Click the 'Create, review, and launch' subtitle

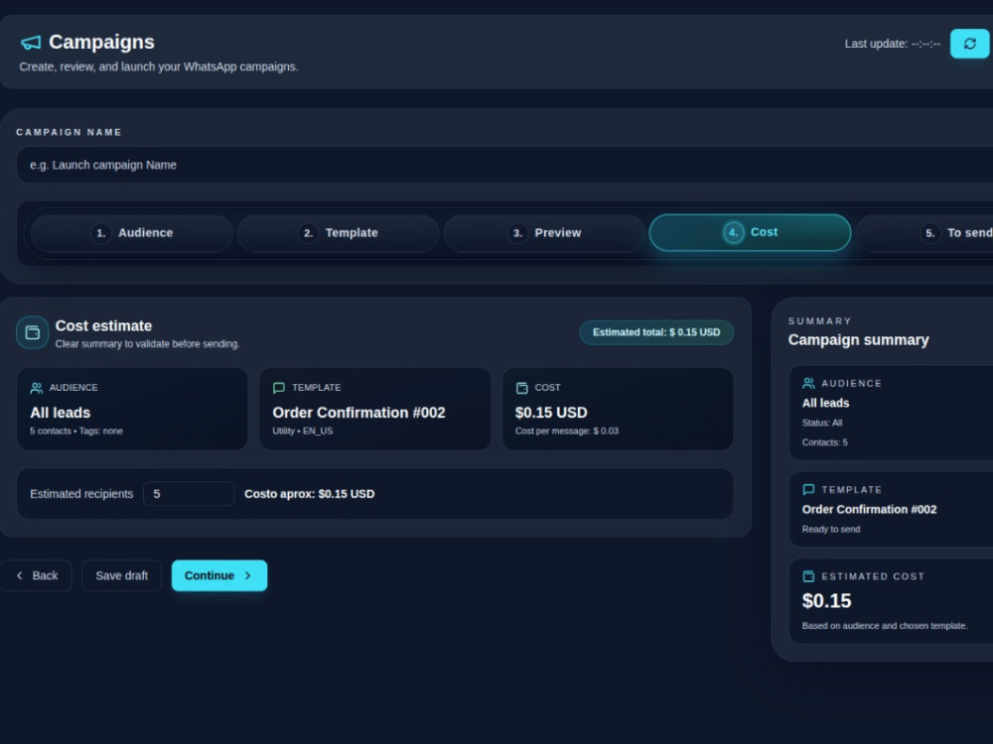click(x=158, y=67)
